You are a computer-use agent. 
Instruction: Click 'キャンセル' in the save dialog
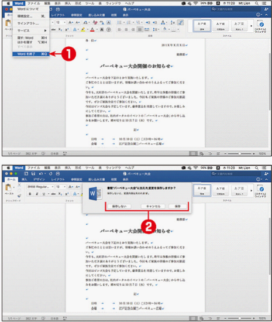[x=153, y=206]
